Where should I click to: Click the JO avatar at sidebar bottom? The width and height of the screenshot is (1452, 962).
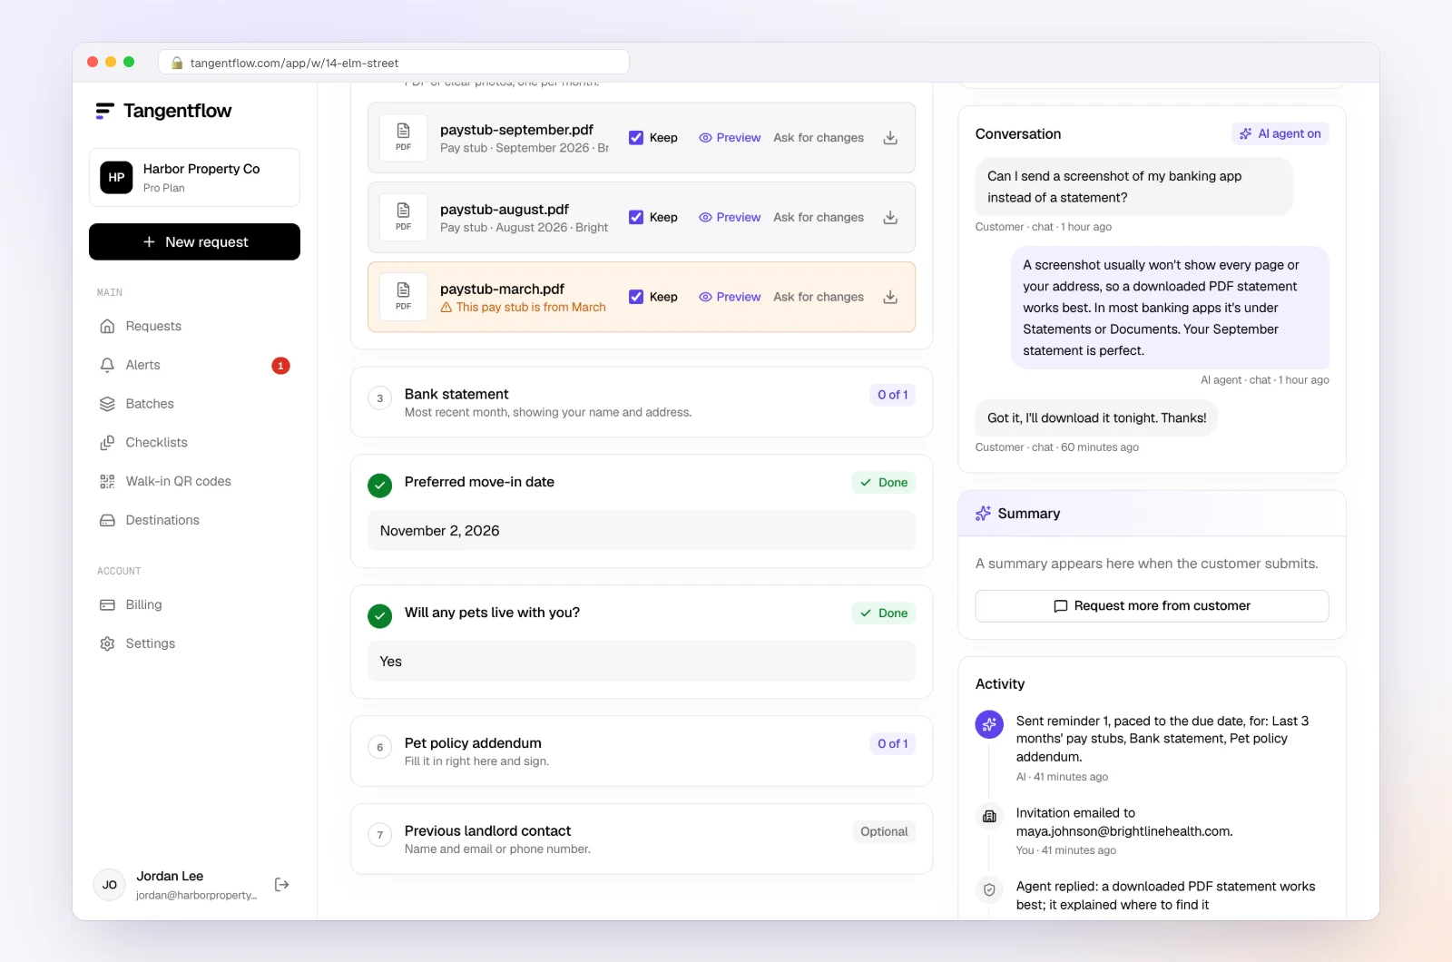tap(110, 885)
